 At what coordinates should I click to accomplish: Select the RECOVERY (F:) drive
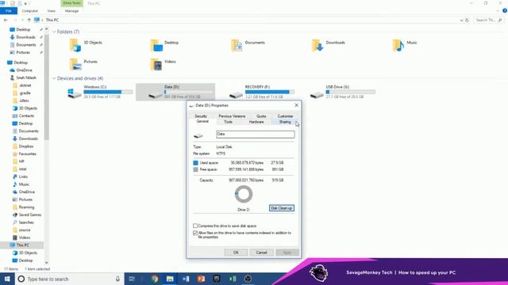pyautogui.click(x=261, y=92)
